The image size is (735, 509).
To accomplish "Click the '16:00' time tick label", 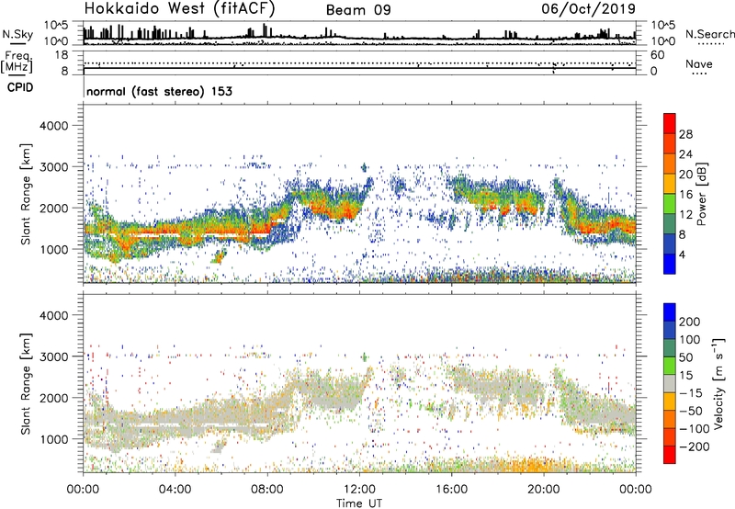I will point(451,490).
